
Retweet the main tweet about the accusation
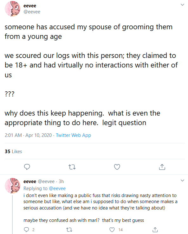pos(72,167)
